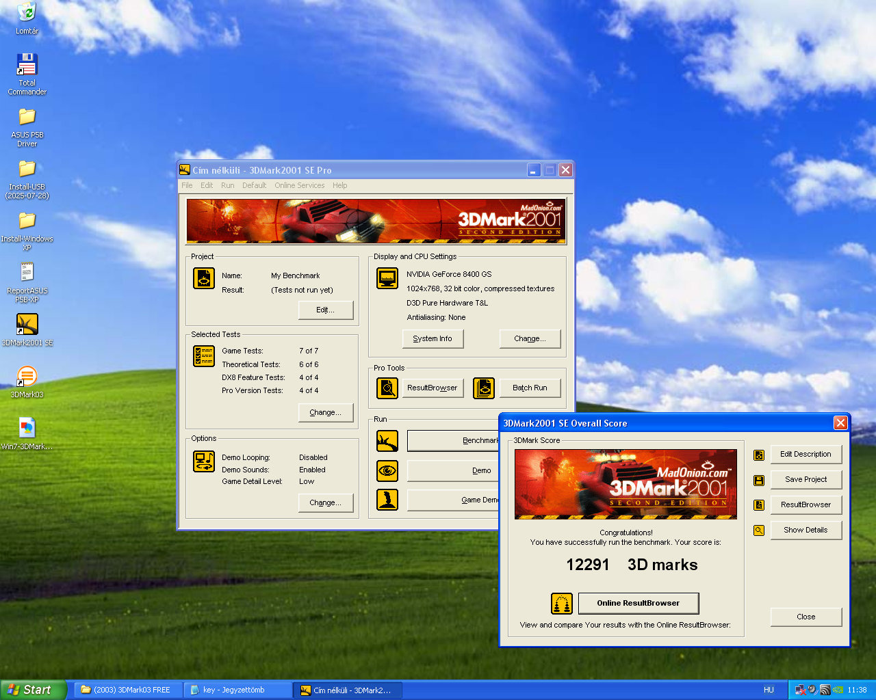Click the Batch Run document icon

(484, 388)
